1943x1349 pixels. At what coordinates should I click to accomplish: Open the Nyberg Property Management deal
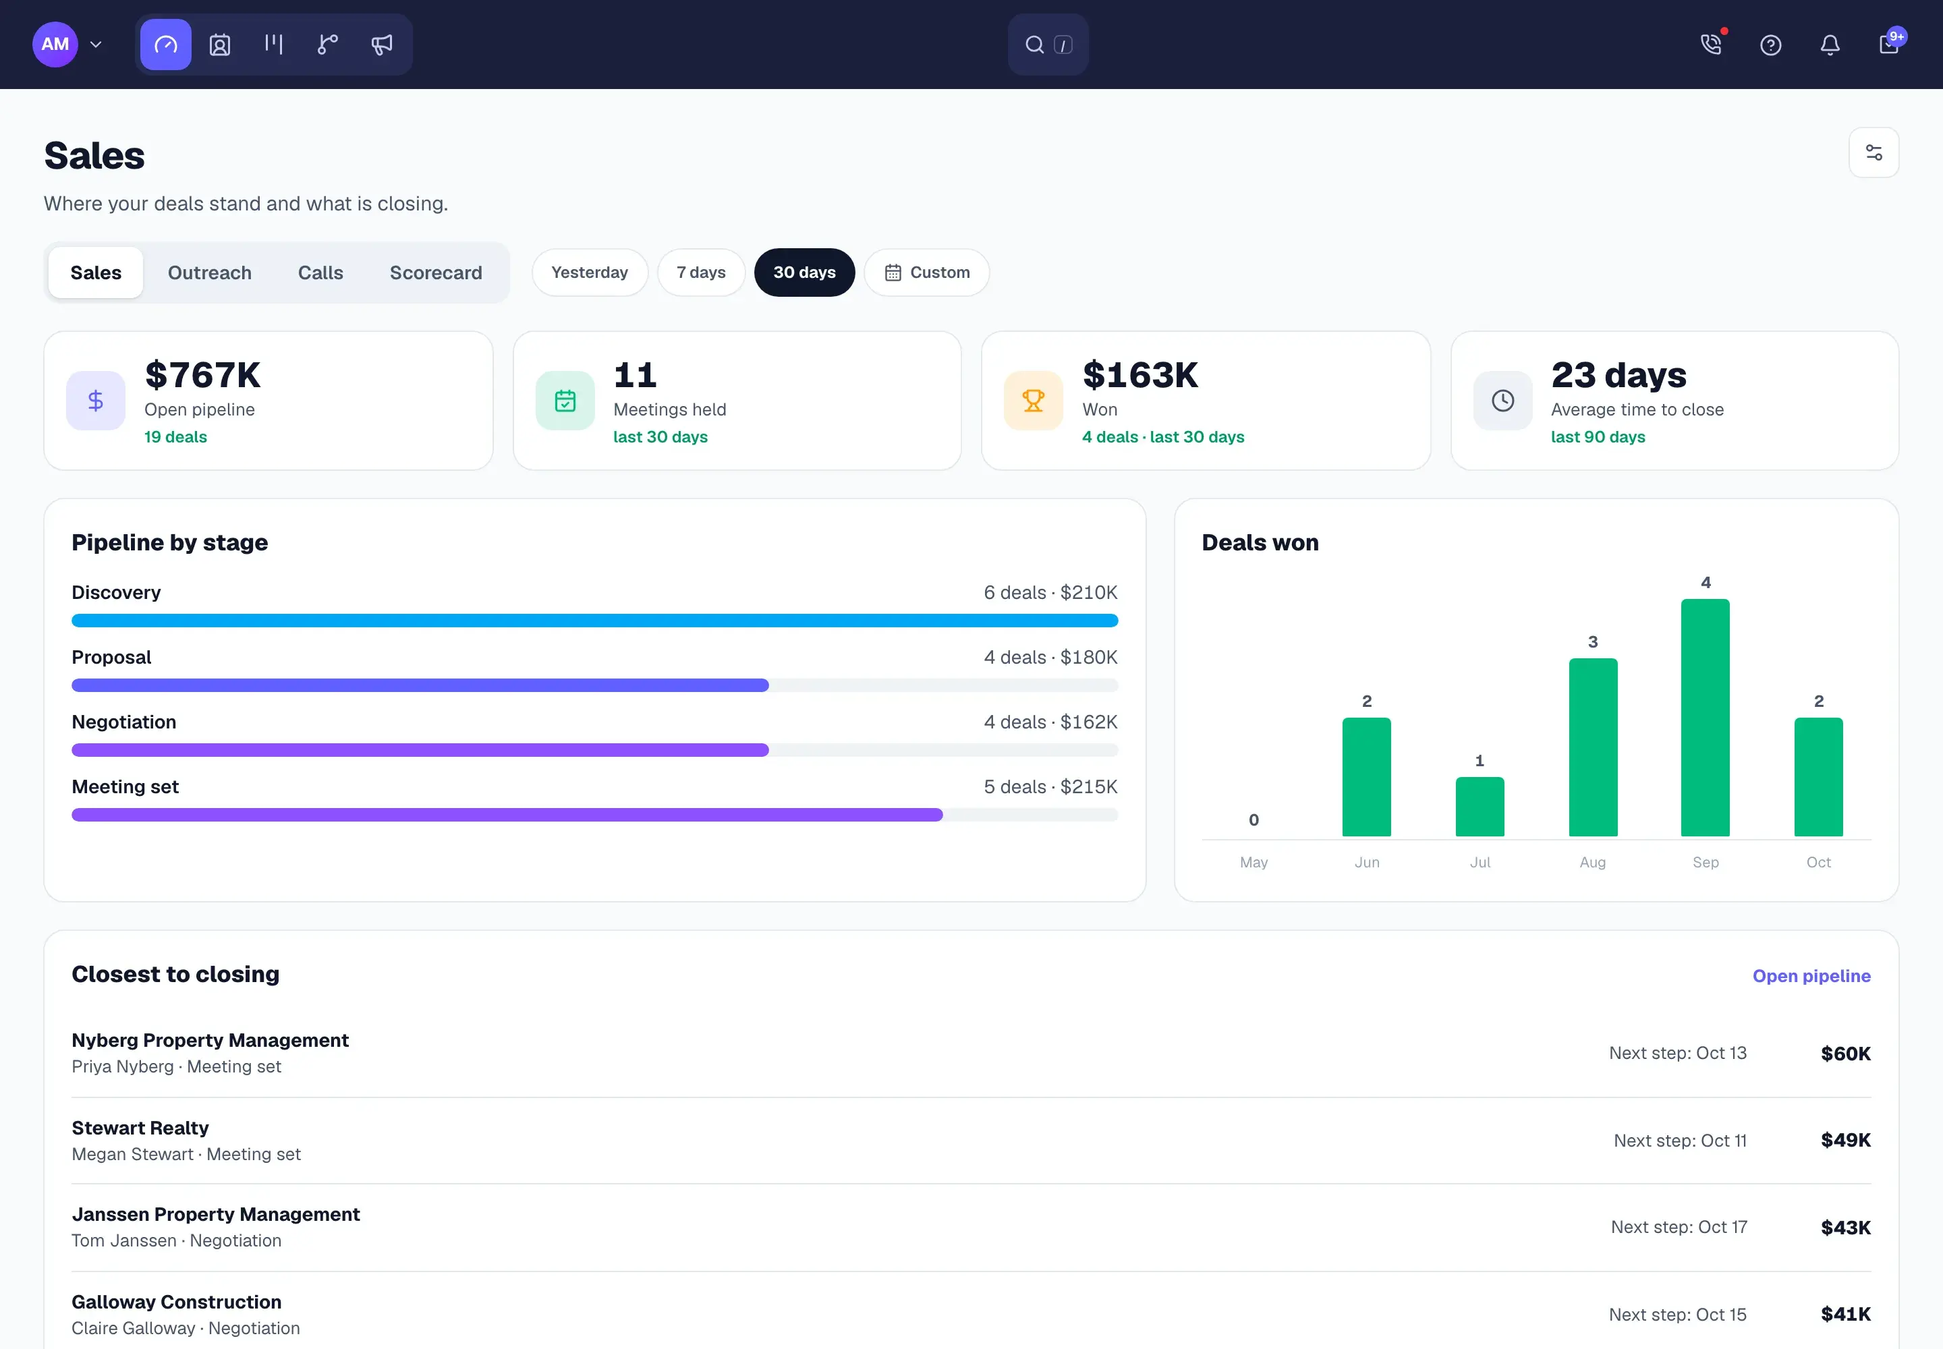971,1053
